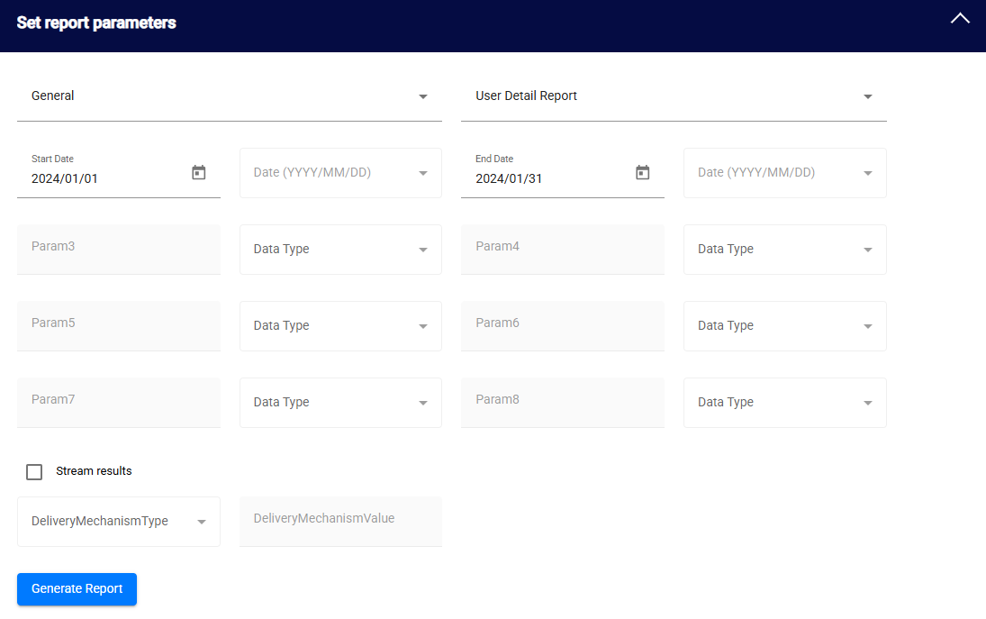The width and height of the screenshot is (986, 619).
Task: Open the End Date calendar picker
Action: click(642, 172)
